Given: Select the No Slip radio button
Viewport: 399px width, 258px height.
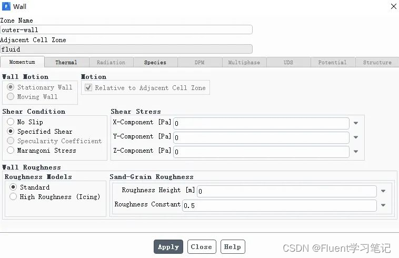Looking at the screenshot, I should (x=11, y=122).
